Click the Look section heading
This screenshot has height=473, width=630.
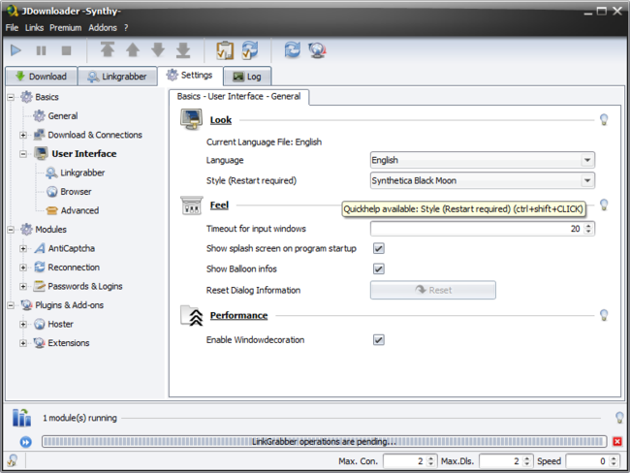click(x=221, y=120)
